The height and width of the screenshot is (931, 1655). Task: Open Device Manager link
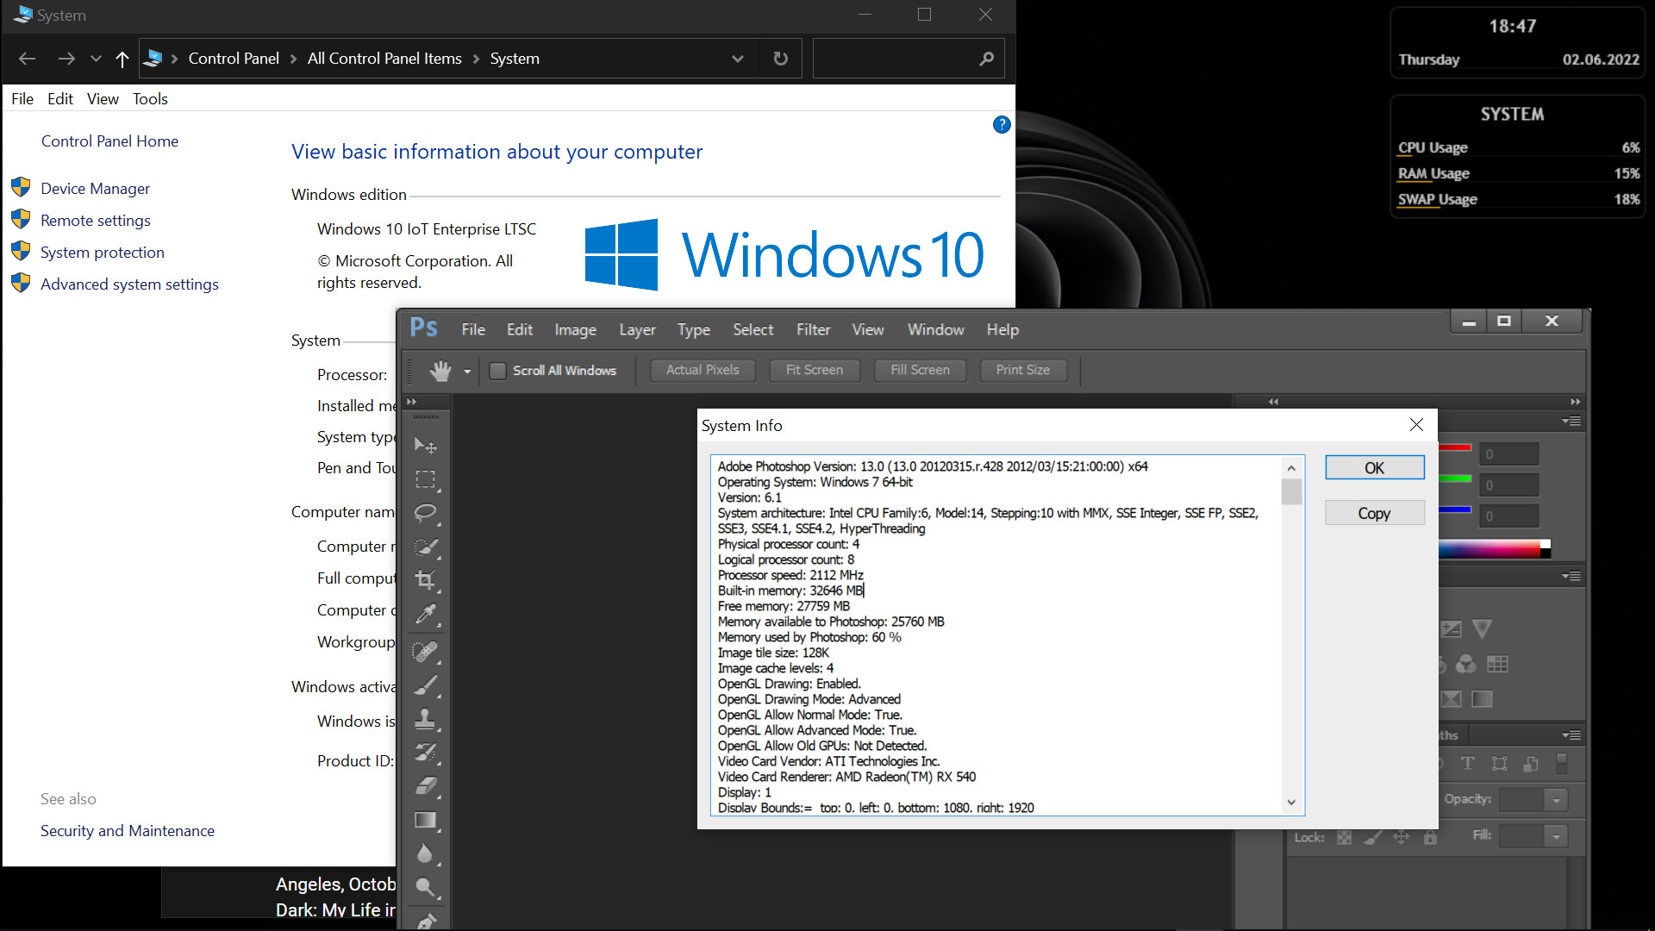95,189
